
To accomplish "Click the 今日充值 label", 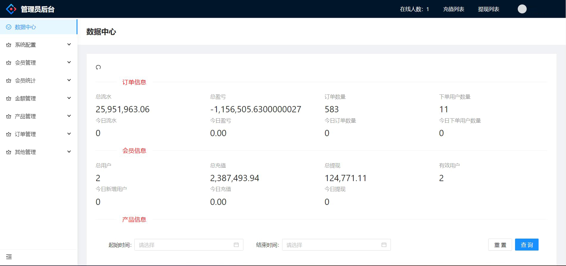I will pyautogui.click(x=220, y=189).
